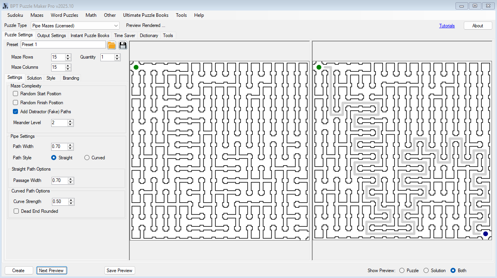497x278 pixels.
Task: Click the About button
Action: (477, 26)
